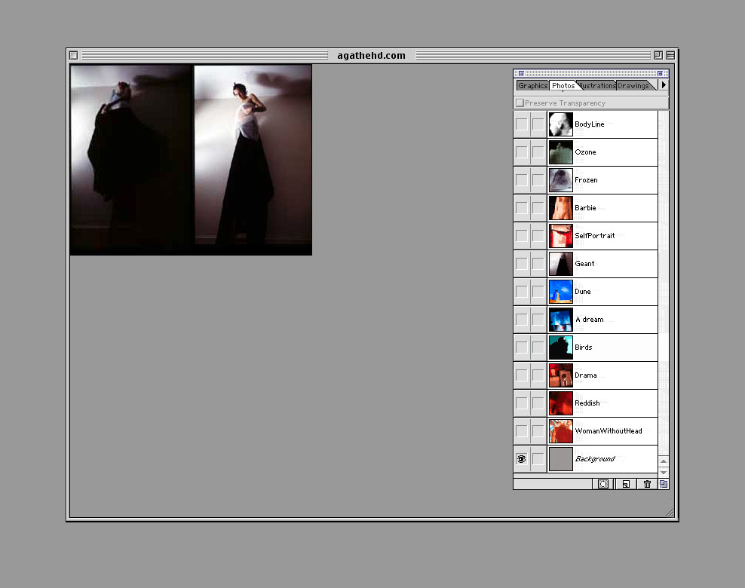
Task: Show the Barbie layer visibility box
Action: [521, 208]
